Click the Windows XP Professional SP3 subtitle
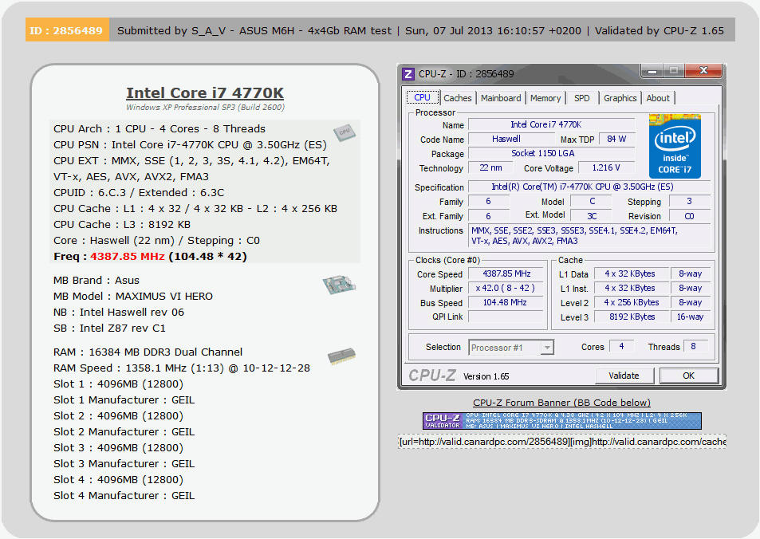760x539 pixels. [205, 107]
